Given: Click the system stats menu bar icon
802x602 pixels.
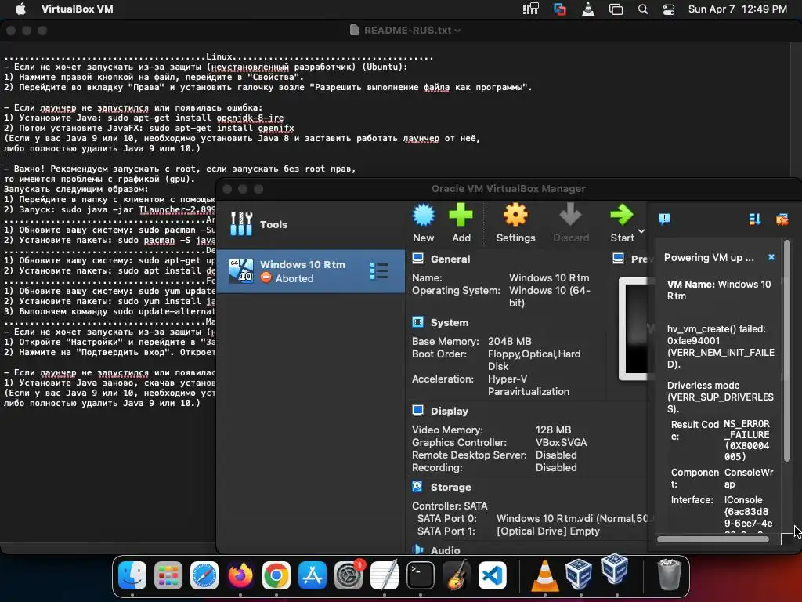Looking at the screenshot, I should 530,9.
